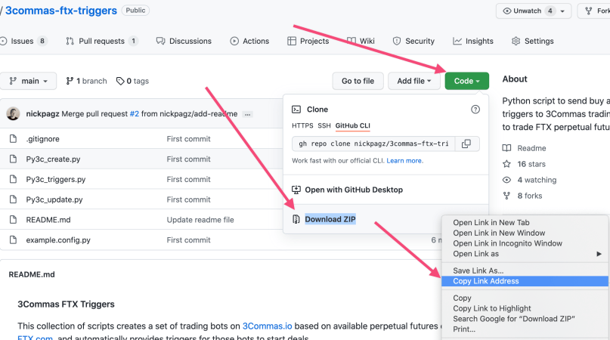
Task: Expand the Open Link as submenu
Action: point(525,254)
